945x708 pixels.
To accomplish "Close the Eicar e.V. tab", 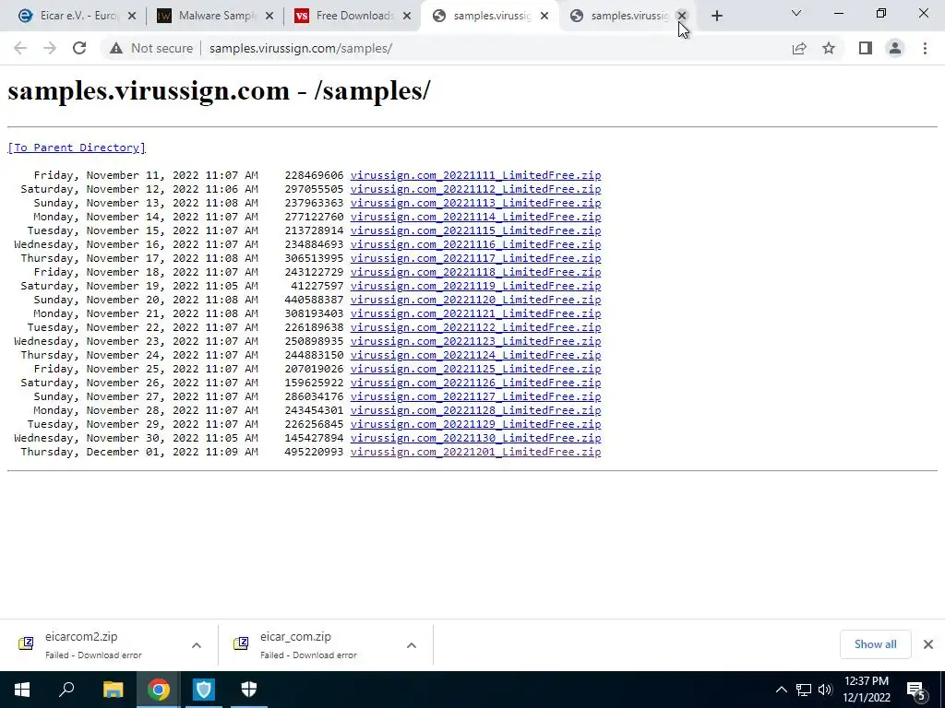I will (132, 16).
